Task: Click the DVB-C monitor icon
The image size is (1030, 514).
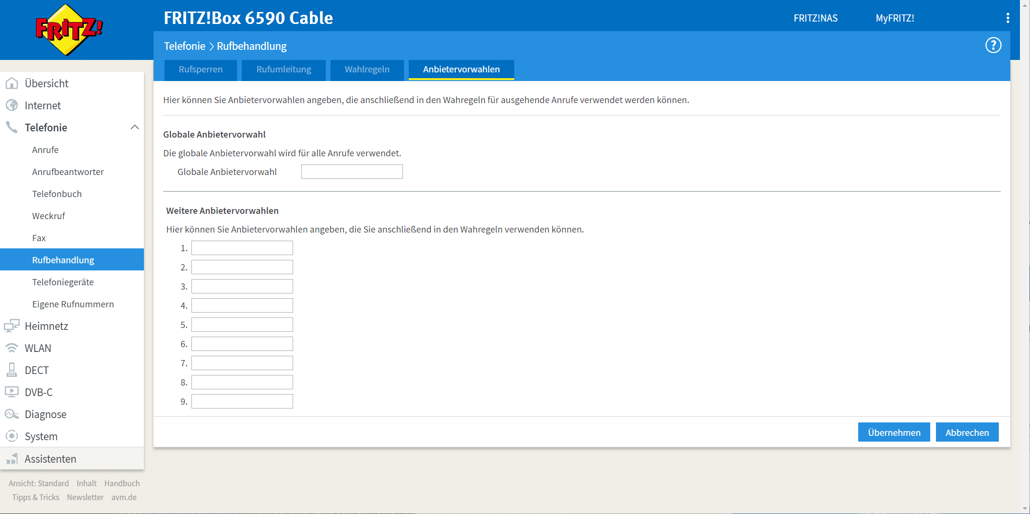Action: coord(12,392)
